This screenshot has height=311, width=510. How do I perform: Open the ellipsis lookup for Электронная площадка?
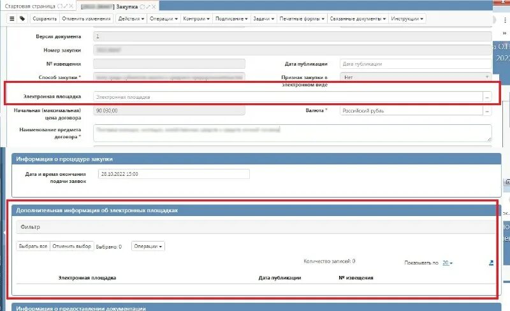pos(487,97)
